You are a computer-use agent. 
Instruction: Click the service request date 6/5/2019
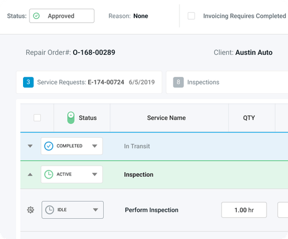142,82
